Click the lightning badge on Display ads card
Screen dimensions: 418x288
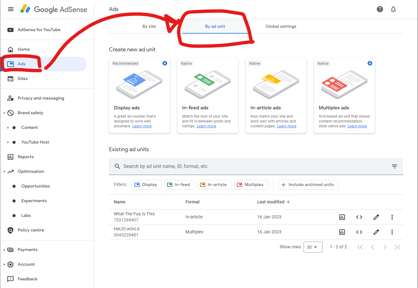coord(165,63)
